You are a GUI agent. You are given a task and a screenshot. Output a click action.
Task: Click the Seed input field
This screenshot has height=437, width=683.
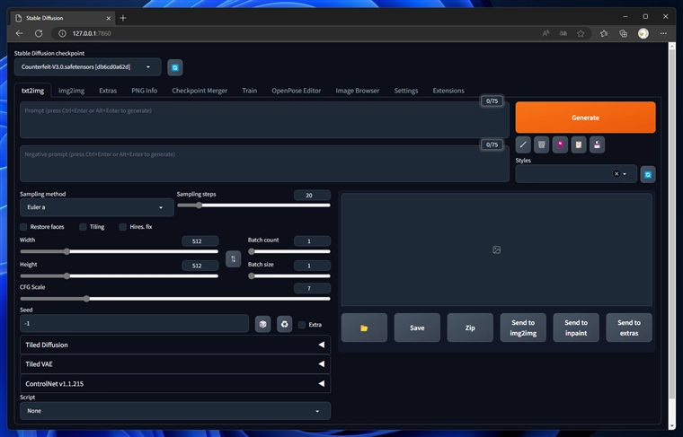134,324
